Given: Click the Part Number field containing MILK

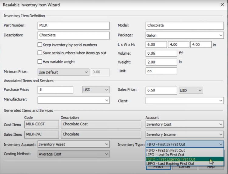Looking at the screenshot, I should [74, 26].
